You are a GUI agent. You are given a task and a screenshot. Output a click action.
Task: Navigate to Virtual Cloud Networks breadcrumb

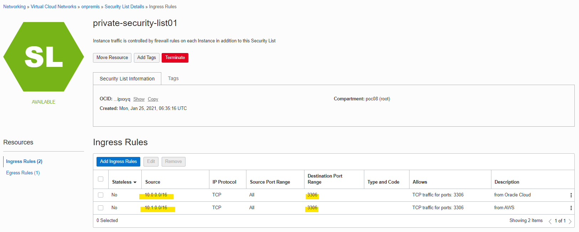[x=53, y=7]
